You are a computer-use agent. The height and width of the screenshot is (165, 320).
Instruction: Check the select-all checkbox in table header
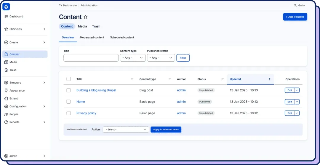coord(68,79)
